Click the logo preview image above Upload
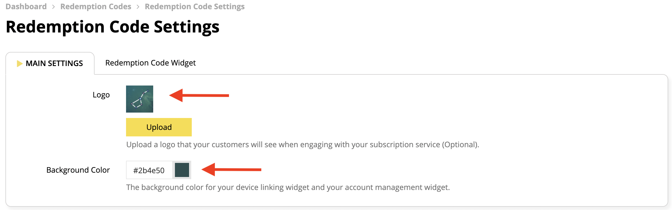Screen dimensions: 672x210 tap(140, 99)
